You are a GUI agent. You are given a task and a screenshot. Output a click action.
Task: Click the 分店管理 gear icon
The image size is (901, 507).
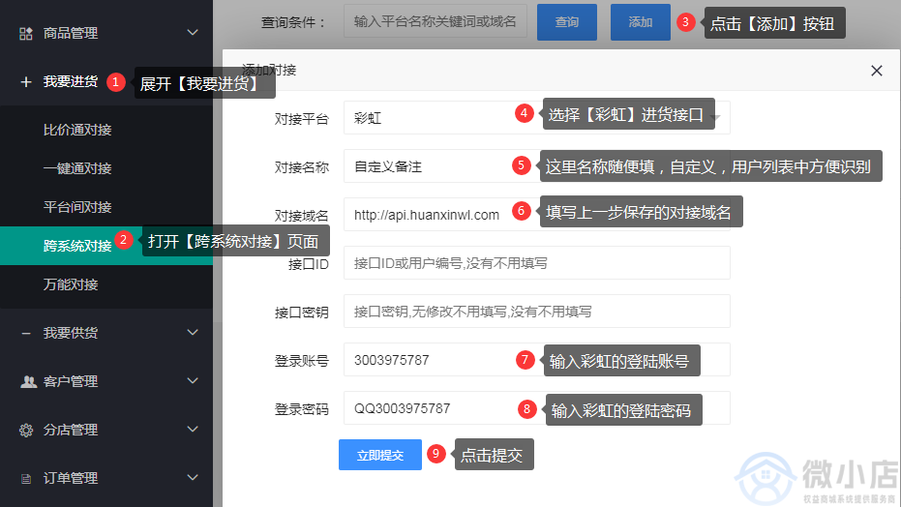[x=26, y=430]
